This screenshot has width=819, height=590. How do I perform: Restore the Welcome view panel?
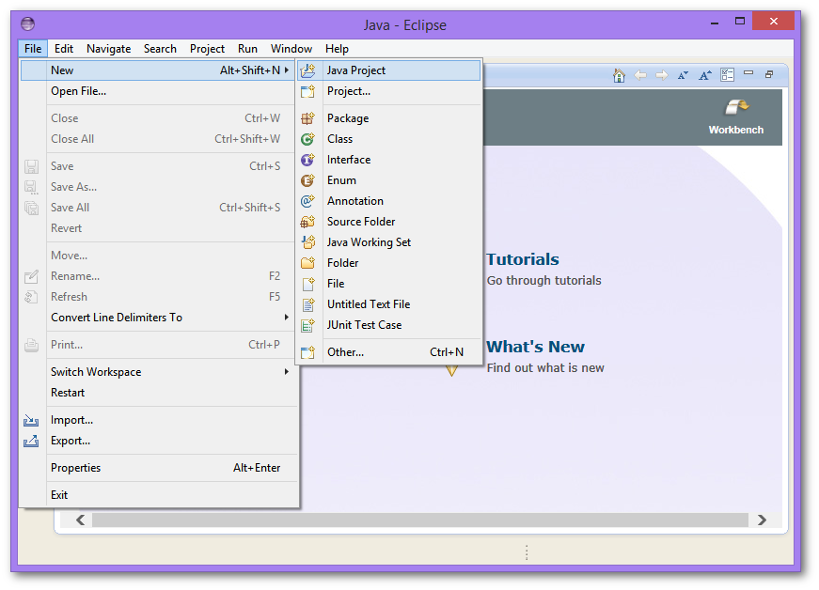(769, 74)
